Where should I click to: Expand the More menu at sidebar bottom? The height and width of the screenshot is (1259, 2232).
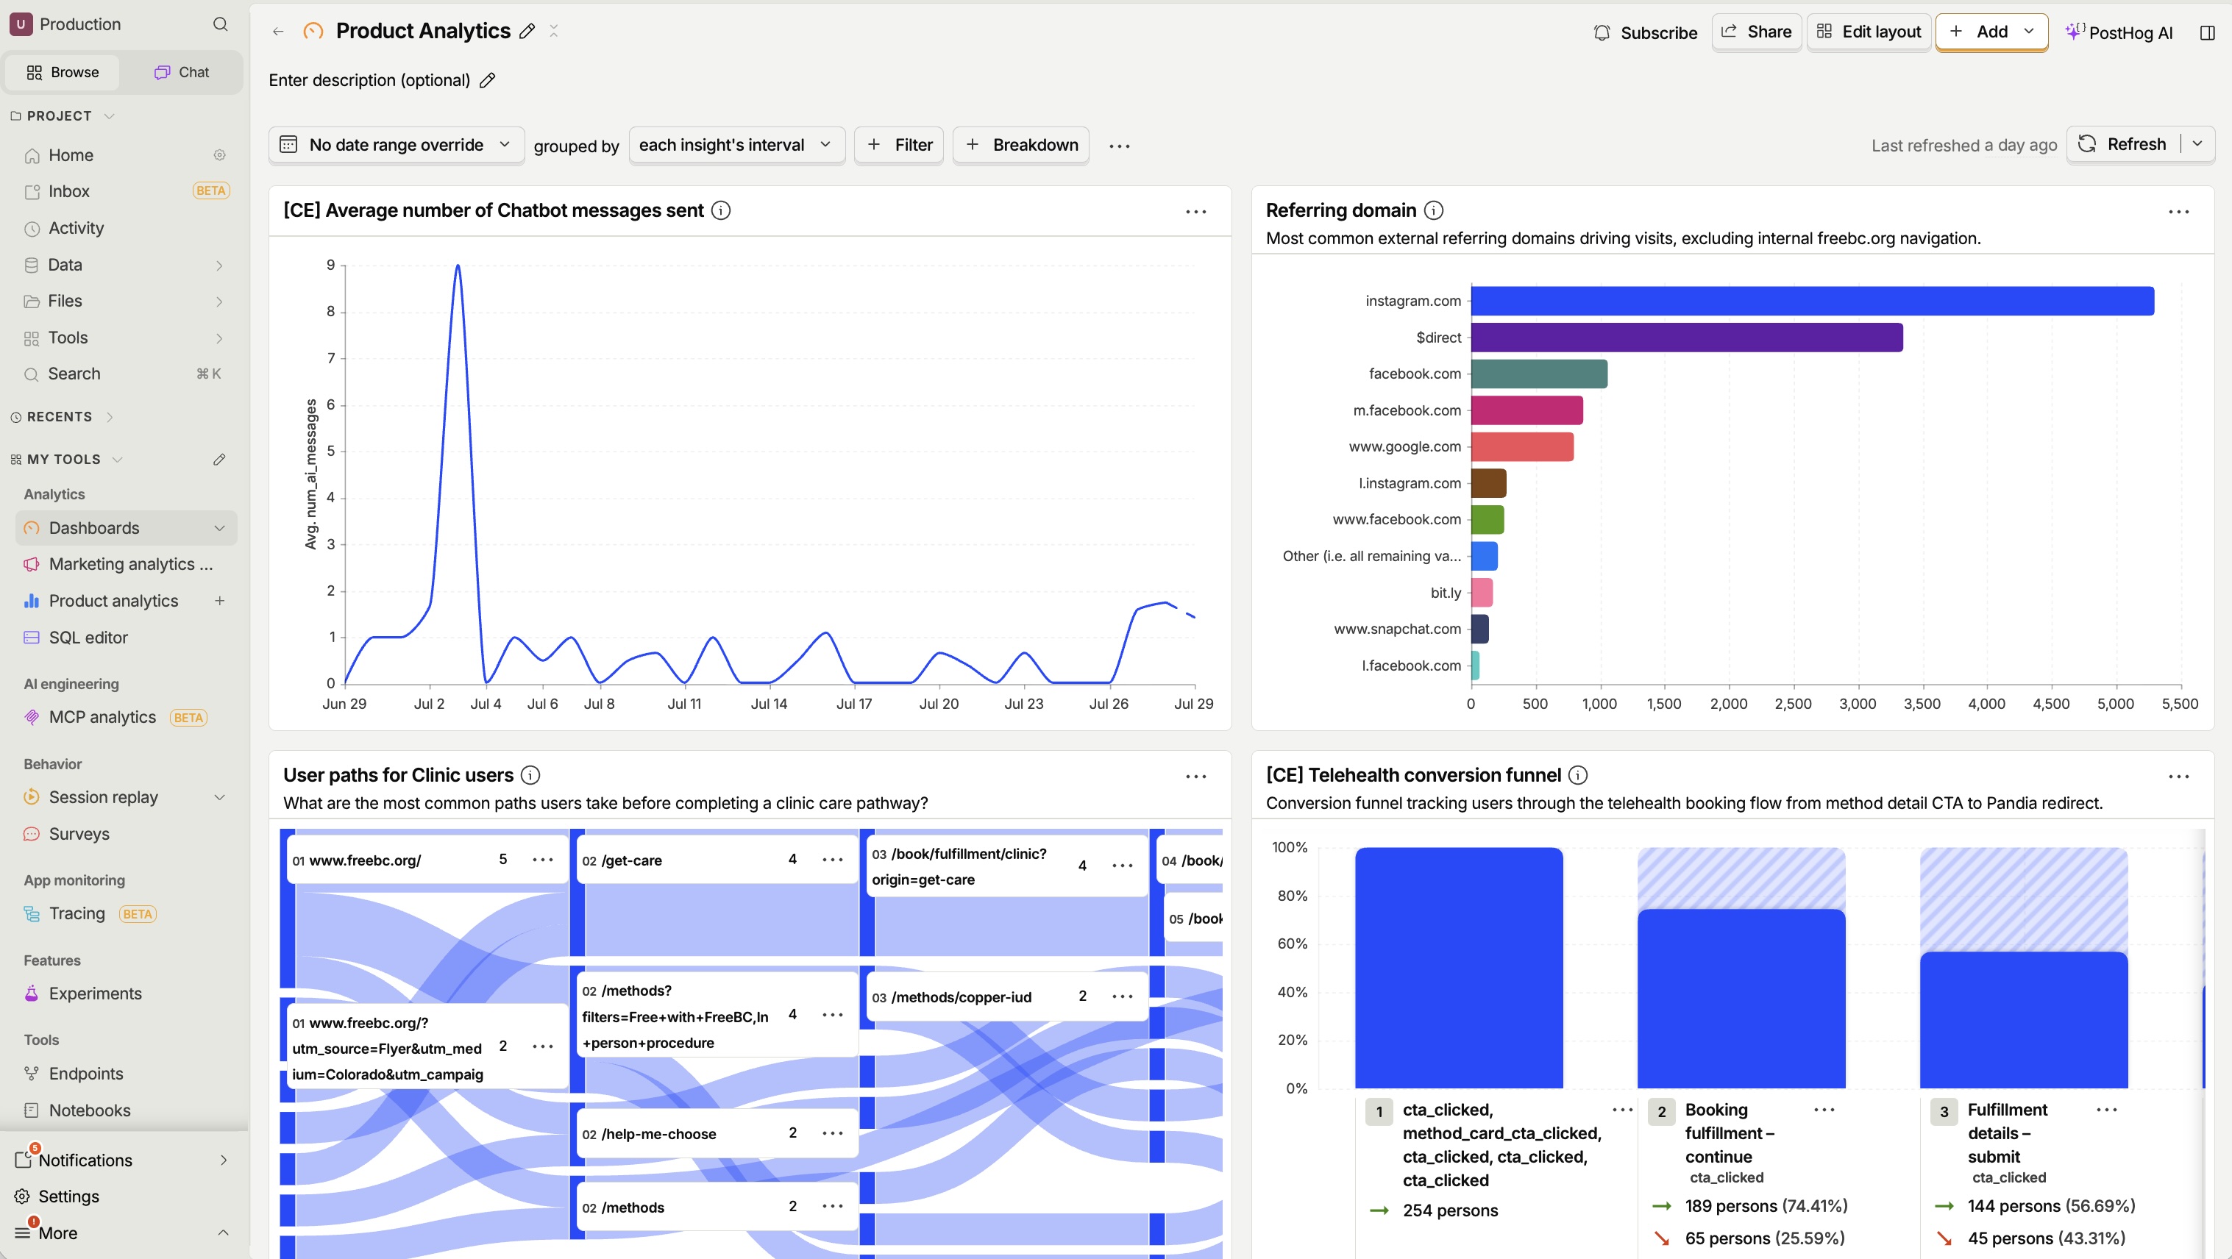[x=123, y=1232]
